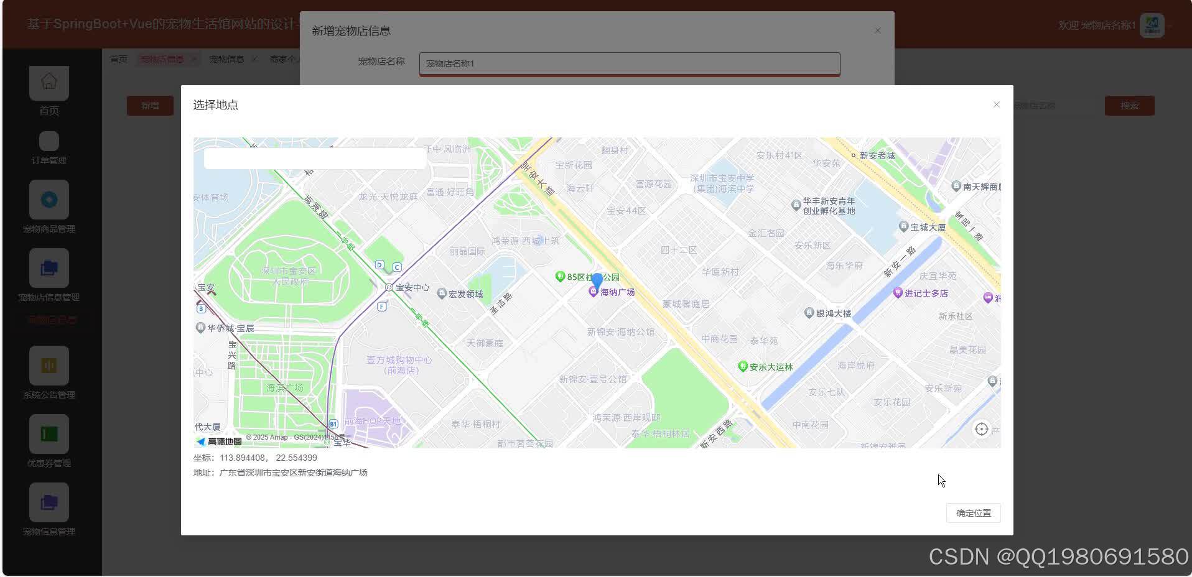Select the 宝城大厦 map marker icon
Viewport: 1192px width, 577px height.
click(x=903, y=227)
